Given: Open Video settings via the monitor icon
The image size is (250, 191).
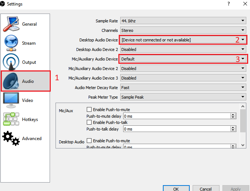Looking at the screenshot, I should coord(11,100).
